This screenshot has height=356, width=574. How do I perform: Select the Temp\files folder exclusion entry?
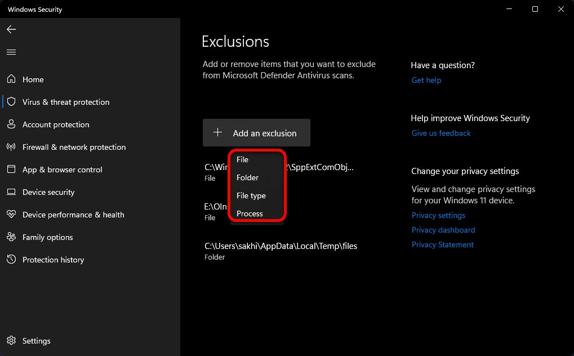(x=281, y=251)
